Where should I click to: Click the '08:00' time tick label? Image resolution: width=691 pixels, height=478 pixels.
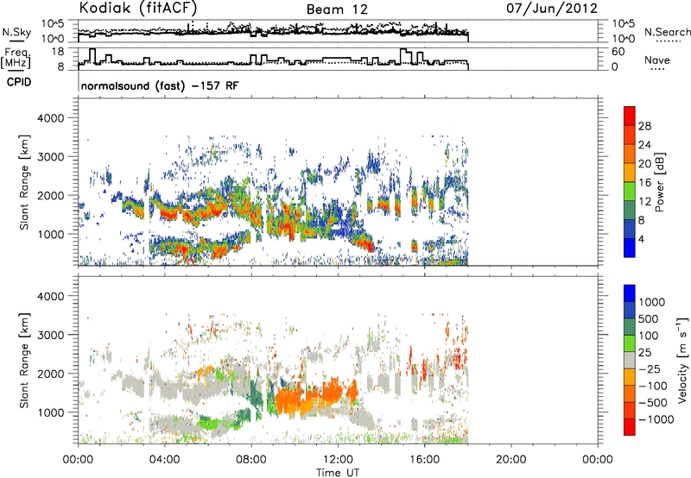tap(250, 460)
